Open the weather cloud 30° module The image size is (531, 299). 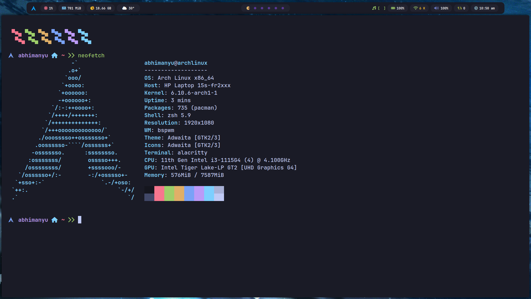point(128,8)
